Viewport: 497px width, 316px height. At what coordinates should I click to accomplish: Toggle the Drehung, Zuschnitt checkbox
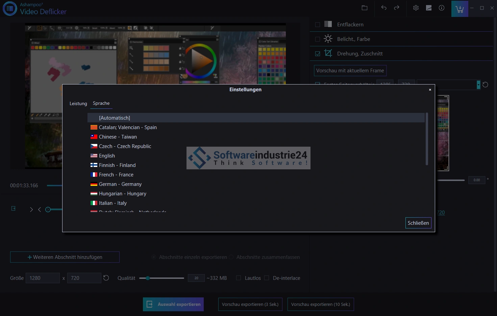pyautogui.click(x=318, y=54)
